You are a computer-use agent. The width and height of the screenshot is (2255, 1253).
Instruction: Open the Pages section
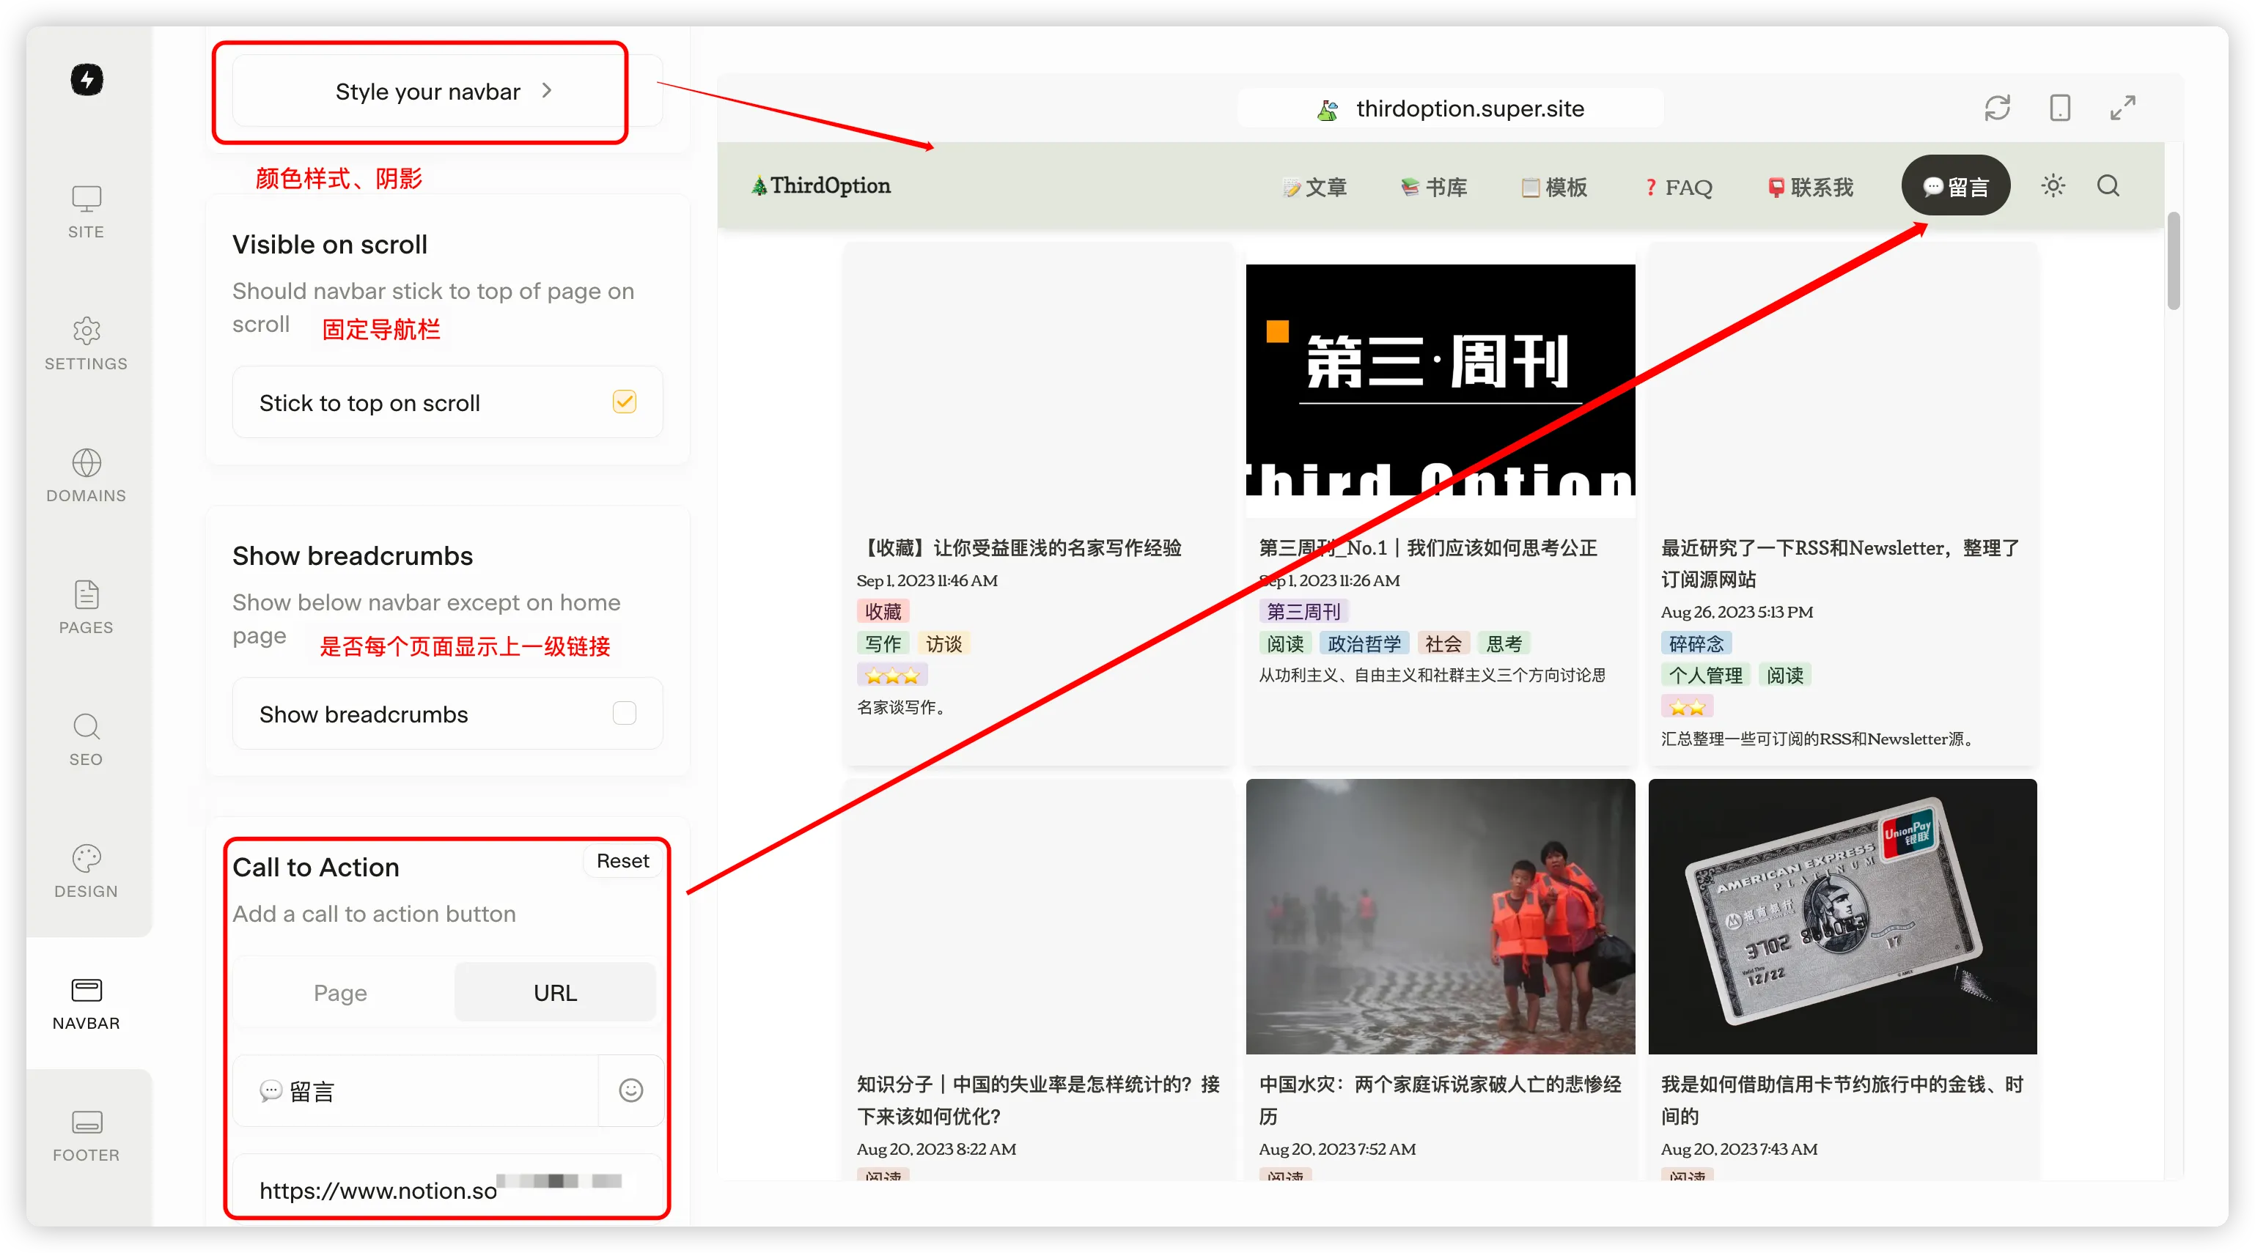(86, 607)
